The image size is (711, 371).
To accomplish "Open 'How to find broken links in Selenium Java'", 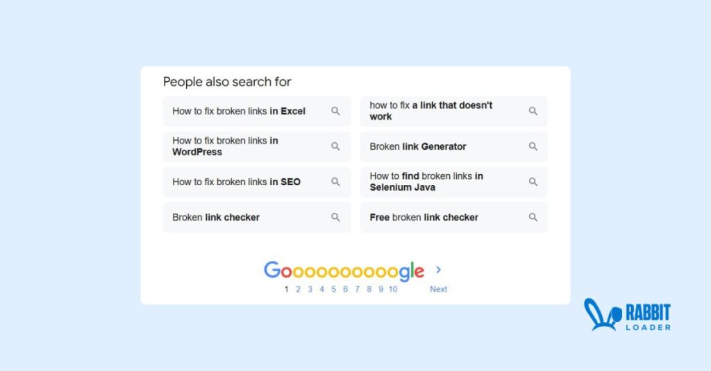I will pyautogui.click(x=454, y=182).
